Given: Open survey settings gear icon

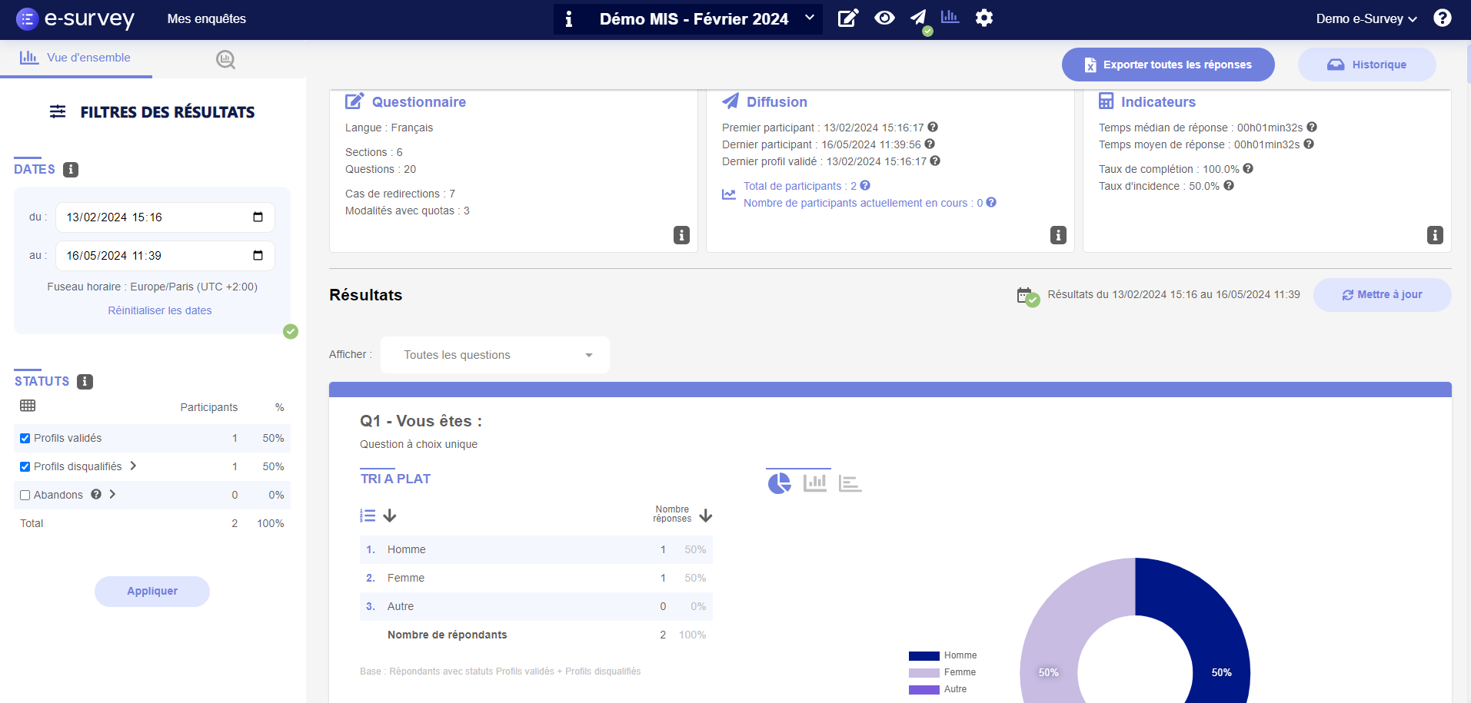Looking at the screenshot, I should (x=984, y=18).
